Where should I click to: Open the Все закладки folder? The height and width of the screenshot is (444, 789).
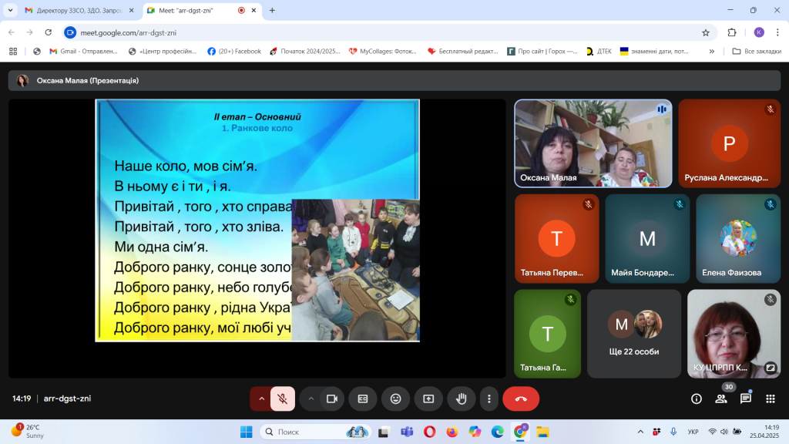pos(757,52)
